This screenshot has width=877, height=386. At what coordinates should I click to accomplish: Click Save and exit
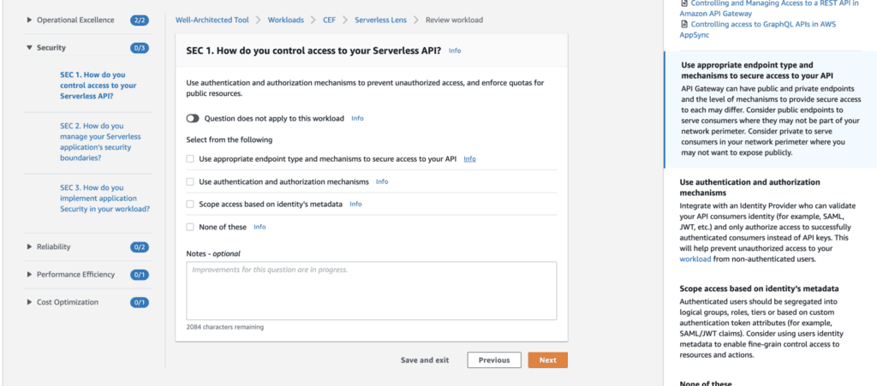pos(425,360)
